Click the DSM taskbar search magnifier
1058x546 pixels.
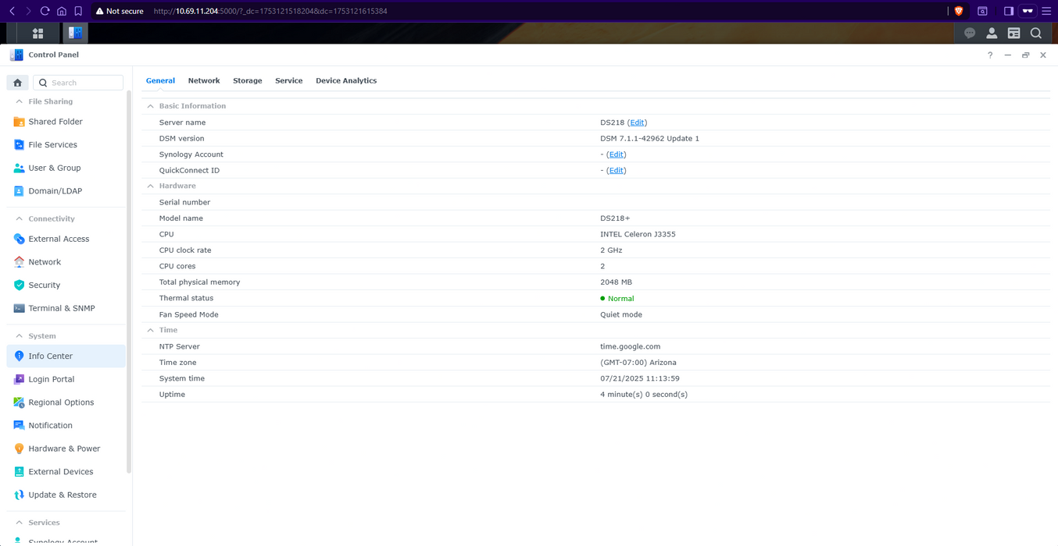click(1035, 33)
